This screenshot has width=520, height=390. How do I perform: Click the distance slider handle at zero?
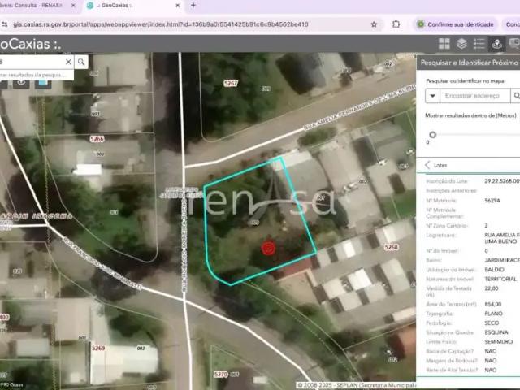(432, 135)
